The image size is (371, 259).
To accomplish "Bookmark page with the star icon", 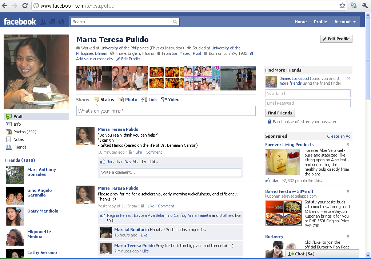I will (342, 6).
